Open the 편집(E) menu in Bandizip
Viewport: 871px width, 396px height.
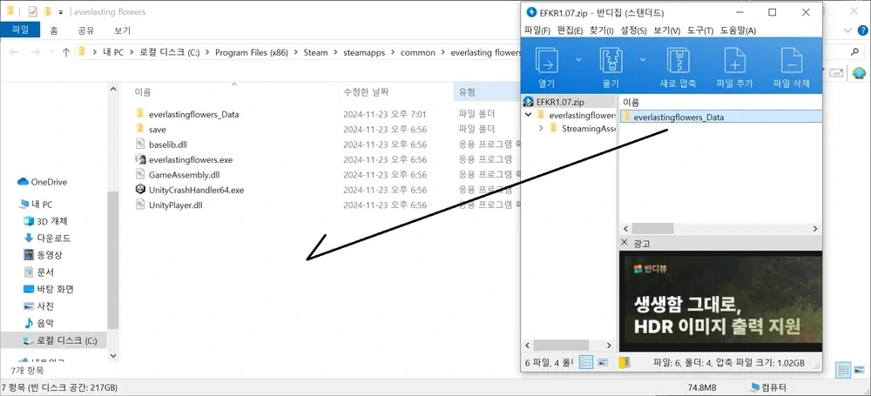coord(570,30)
